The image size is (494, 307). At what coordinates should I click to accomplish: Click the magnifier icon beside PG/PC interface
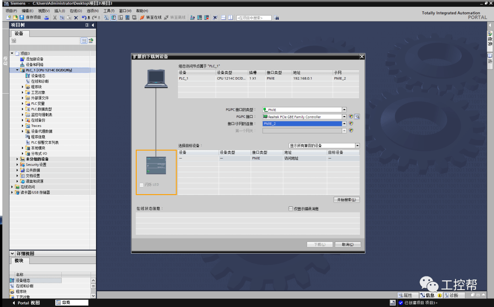pyautogui.click(x=357, y=116)
